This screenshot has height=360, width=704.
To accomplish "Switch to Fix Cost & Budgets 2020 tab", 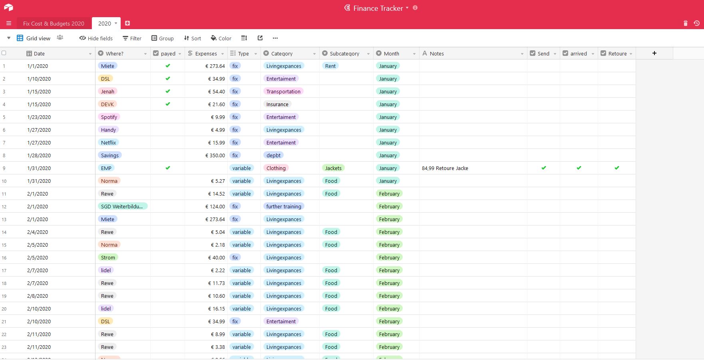I will tap(54, 24).
